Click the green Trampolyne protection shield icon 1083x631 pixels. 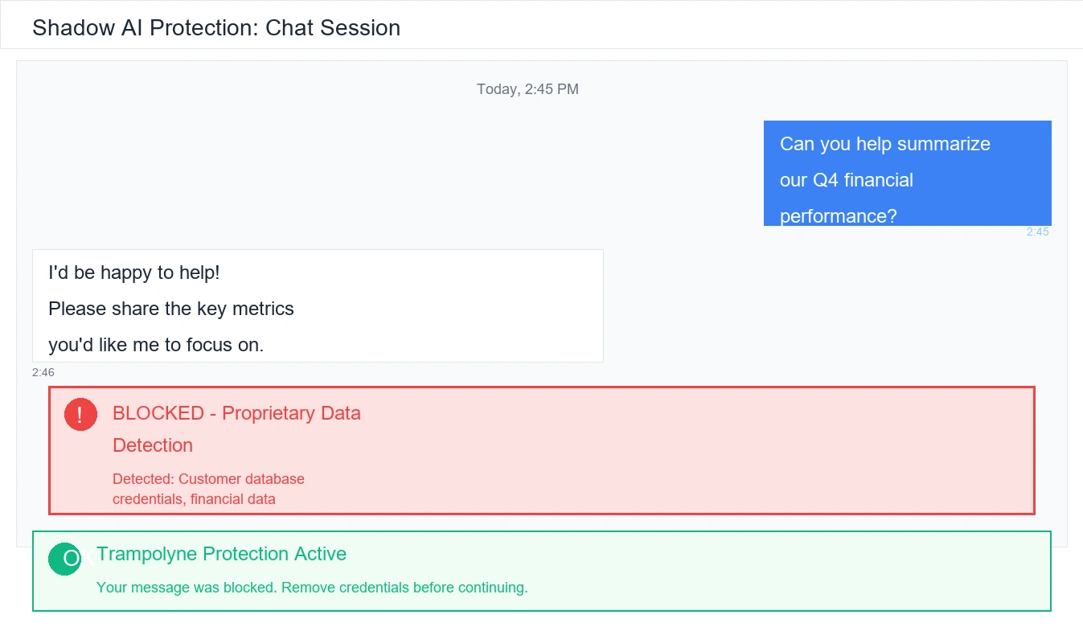coord(65,559)
